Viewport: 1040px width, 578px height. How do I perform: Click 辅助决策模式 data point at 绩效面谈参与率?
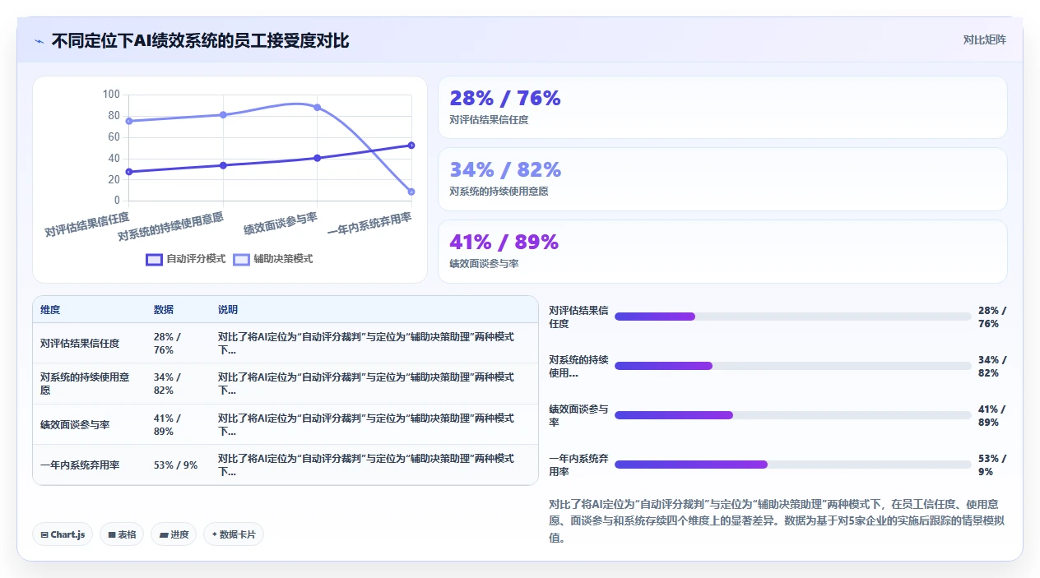tap(317, 107)
